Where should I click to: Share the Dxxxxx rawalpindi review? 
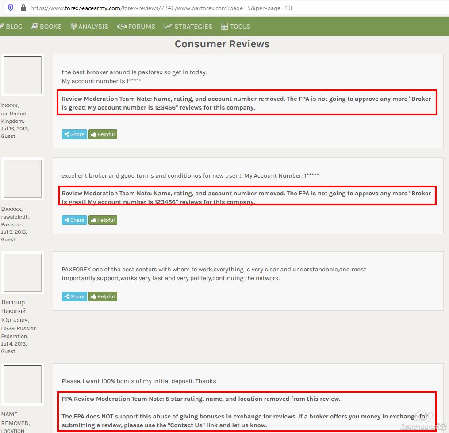(x=74, y=220)
